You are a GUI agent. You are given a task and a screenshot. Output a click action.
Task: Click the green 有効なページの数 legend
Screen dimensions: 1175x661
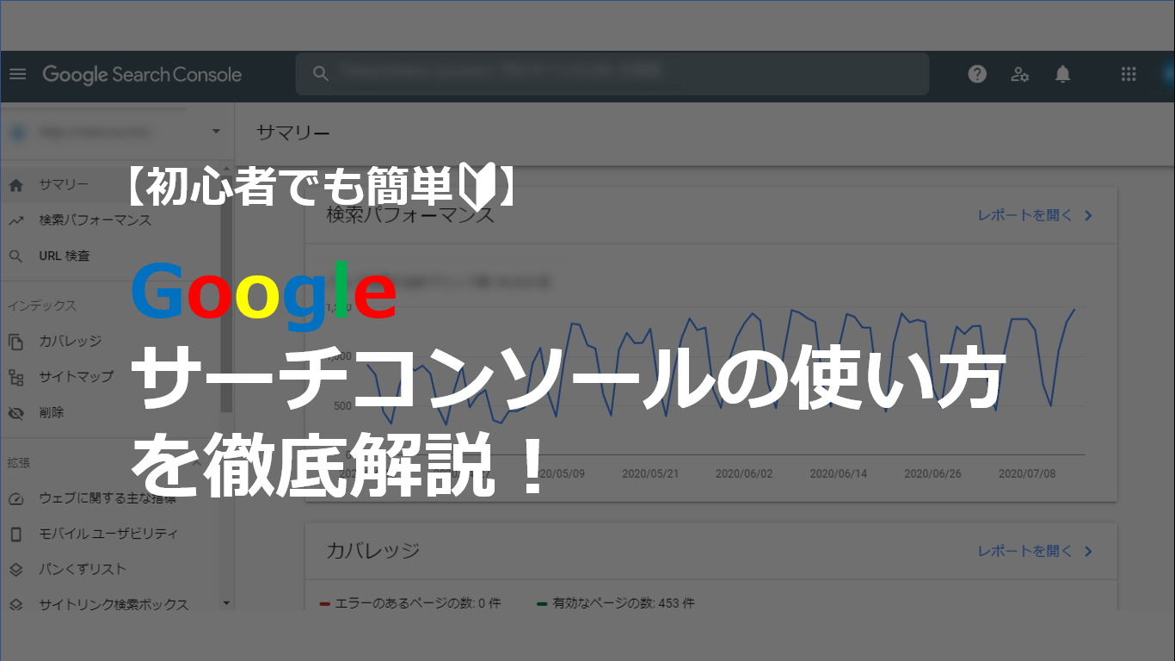coord(615,603)
